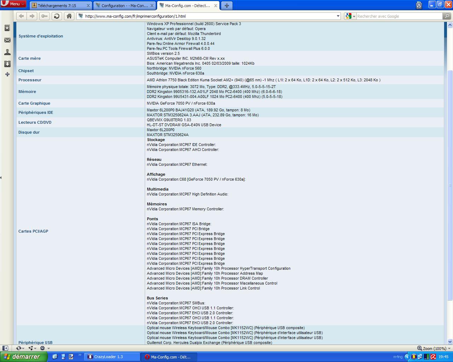
Task: Click the vertical scrollbar thumb
Action: [450, 185]
